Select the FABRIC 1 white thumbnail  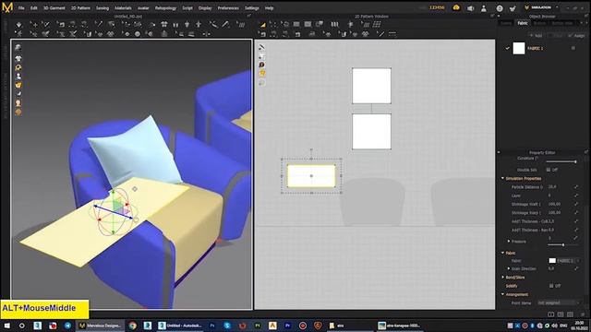pyautogui.click(x=519, y=48)
